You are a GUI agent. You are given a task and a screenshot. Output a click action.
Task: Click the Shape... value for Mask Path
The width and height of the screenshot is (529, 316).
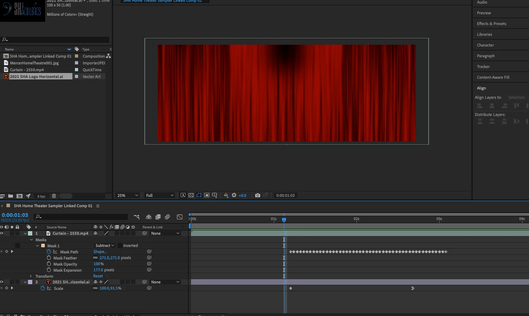point(100,252)
